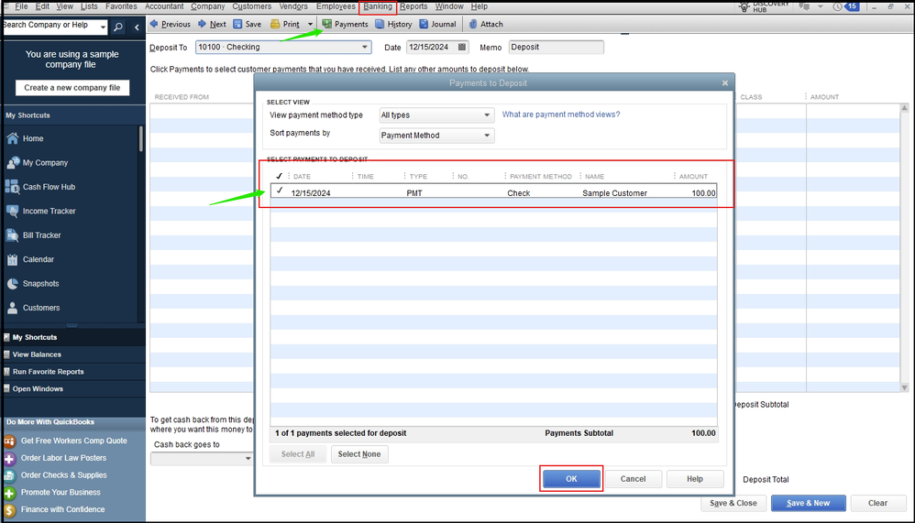
Task: Click the Journal toolbar icon
Action: click(424, 25)
